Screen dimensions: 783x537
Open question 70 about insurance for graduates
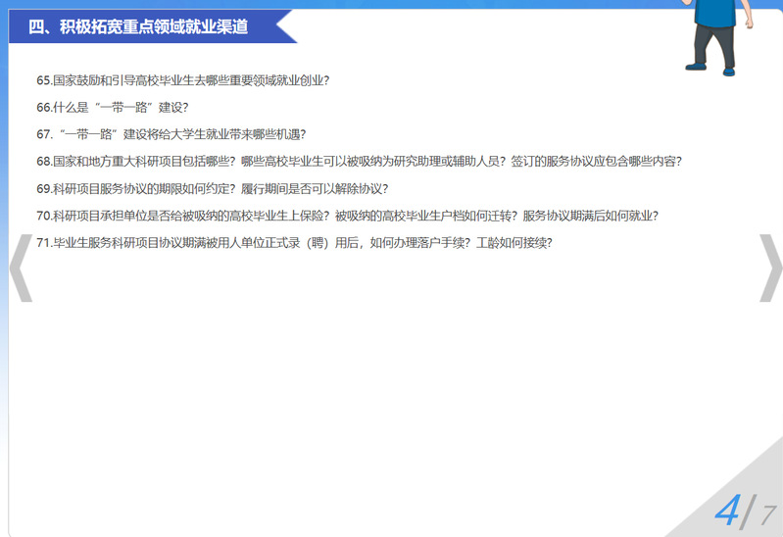[347, 216]
